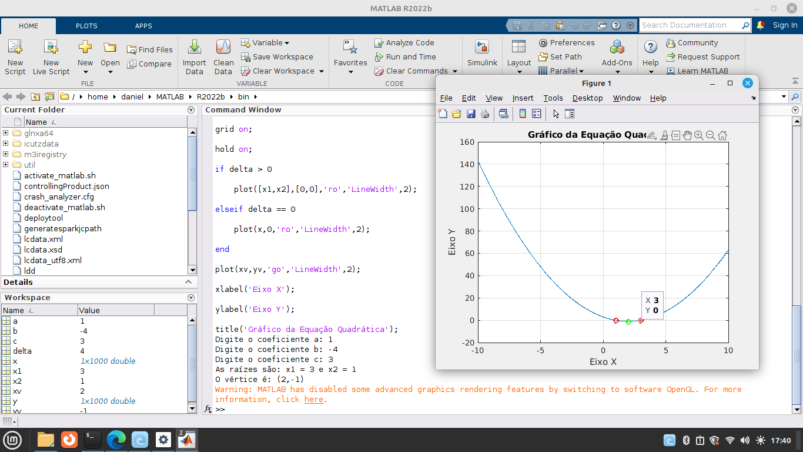
Task: Click the New Figure icon in Figure 1 toolbar
Action: [x=443, y=114]
